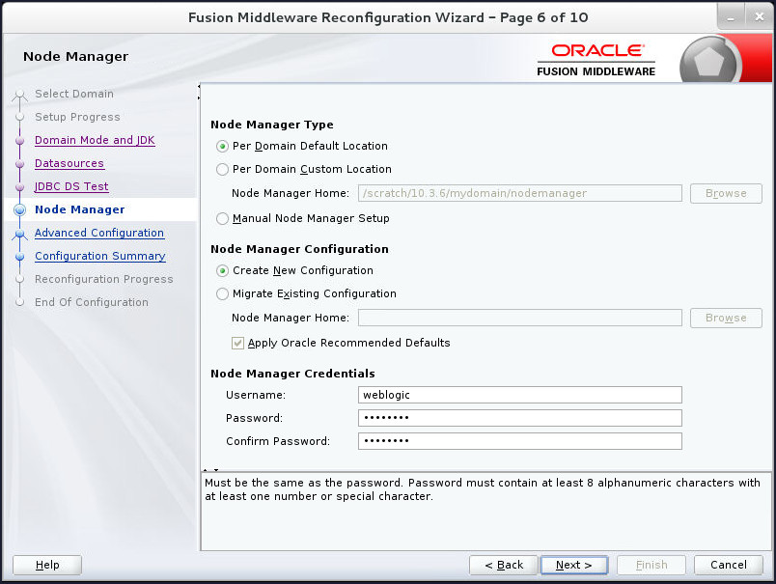Click the Node Manager Credentials heading
The image size is (776, 584).
[292, 374]
